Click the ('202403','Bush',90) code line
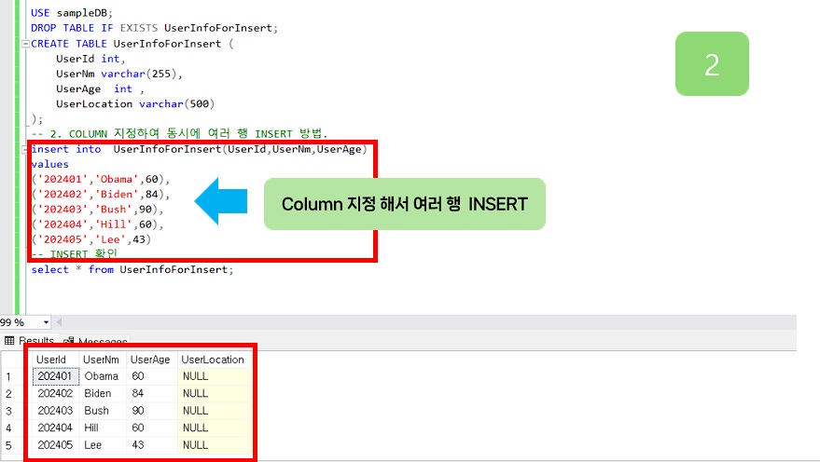820x462 pixels. click(x=98, y=210)
